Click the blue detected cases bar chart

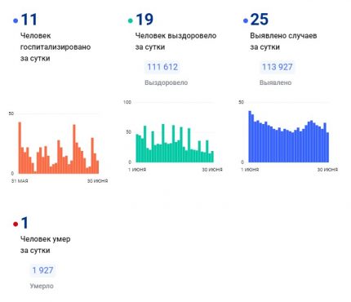pyautogui.click(x=289, y=136)
